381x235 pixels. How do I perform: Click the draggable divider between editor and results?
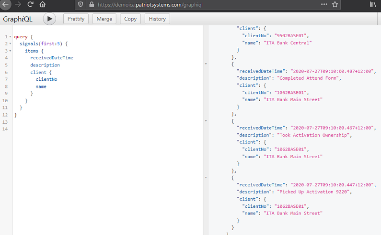point(206,130)
